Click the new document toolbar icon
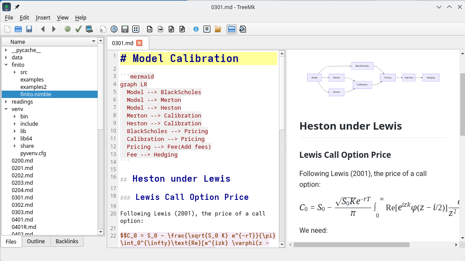The height and width of the screenshot is (261, 465). click(x=7, y=29)
